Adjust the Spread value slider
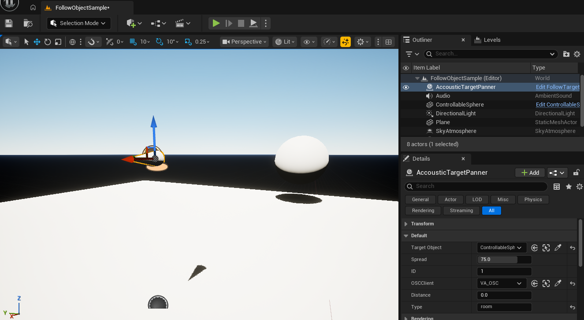Image resolution: width=584 pixels, height=320 pixels. coord(504,260)
